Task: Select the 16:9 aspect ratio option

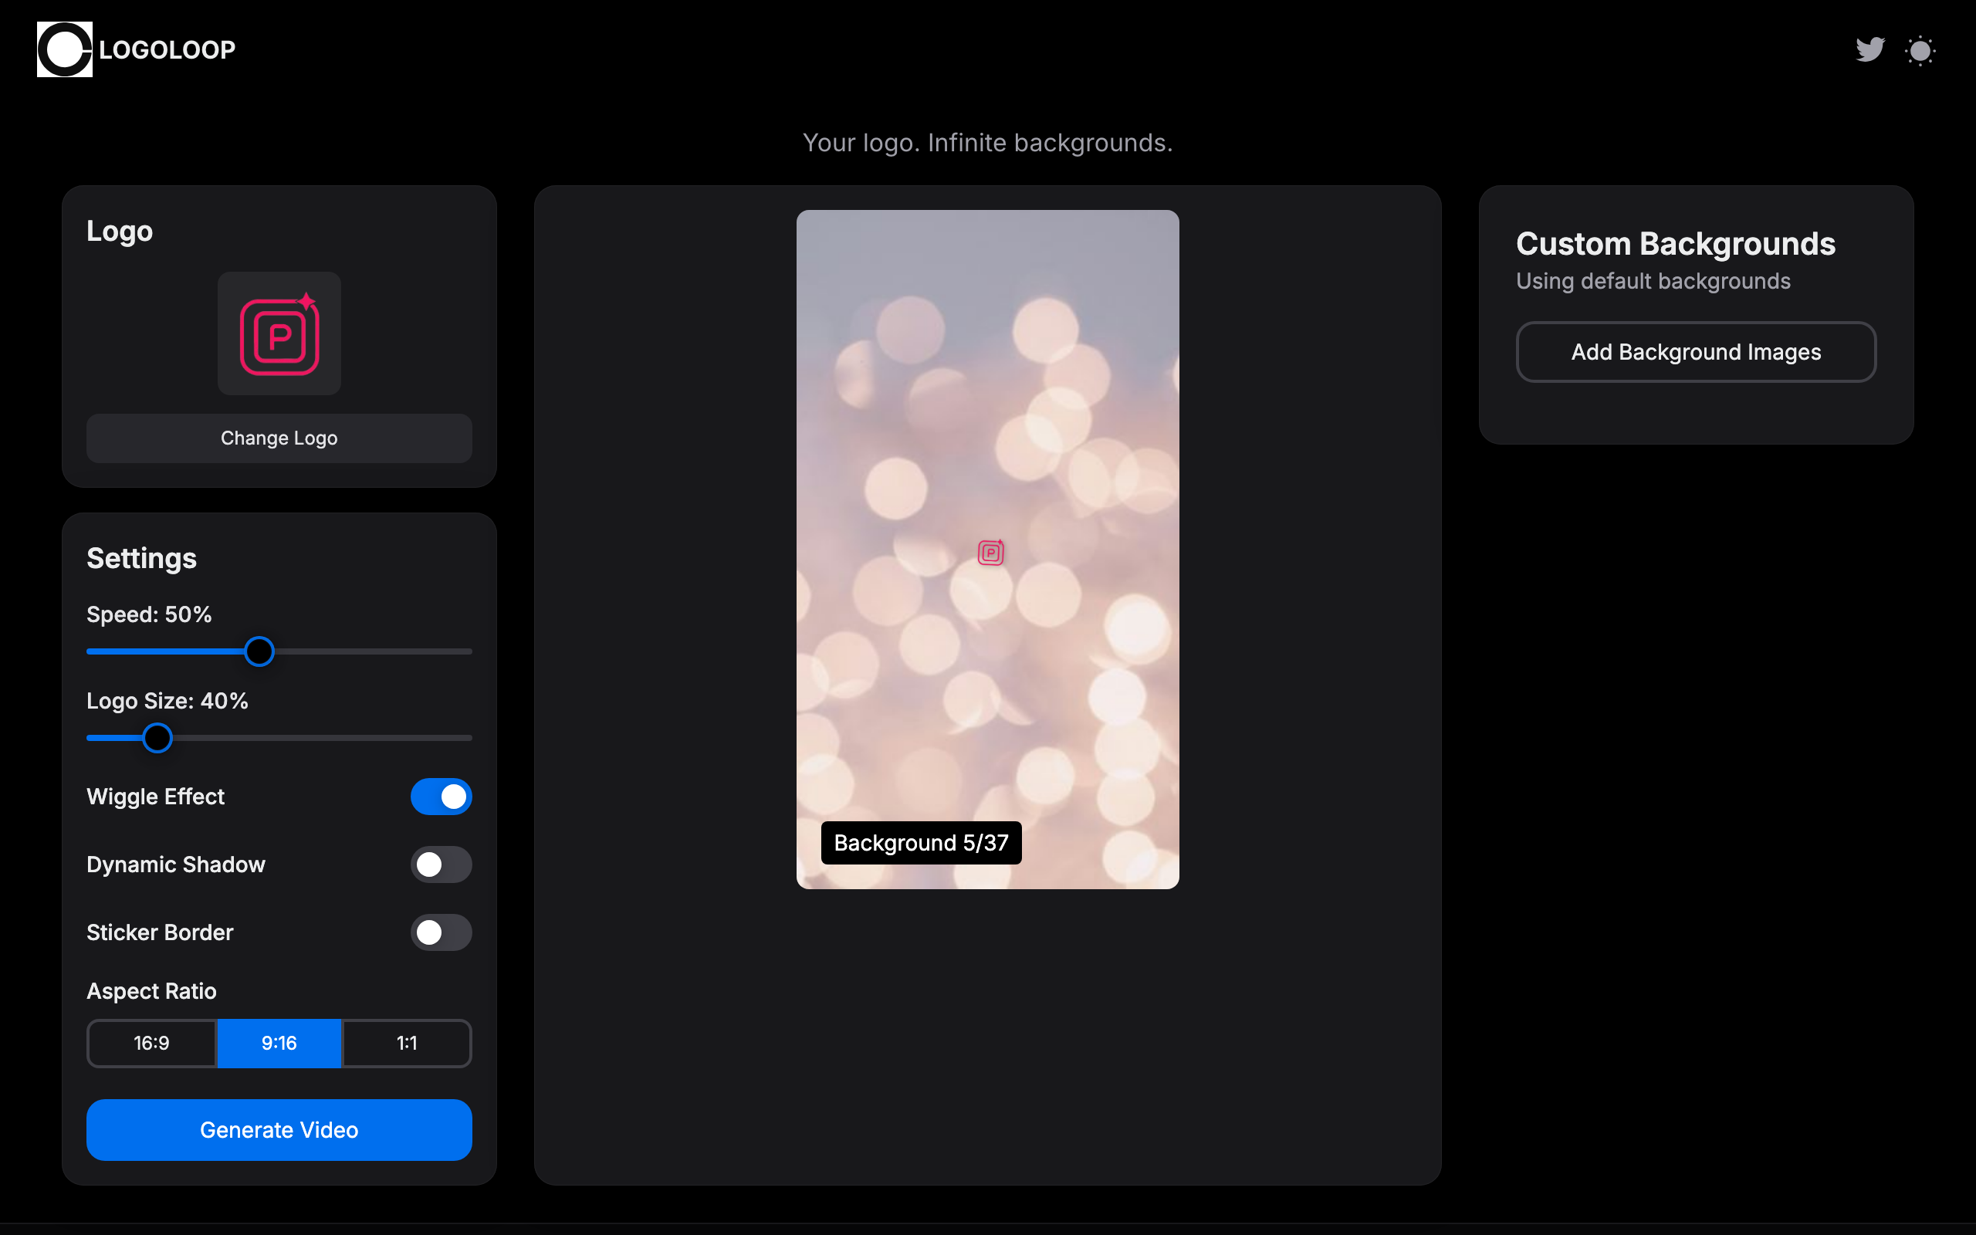Action: [x=151, y=1043]
